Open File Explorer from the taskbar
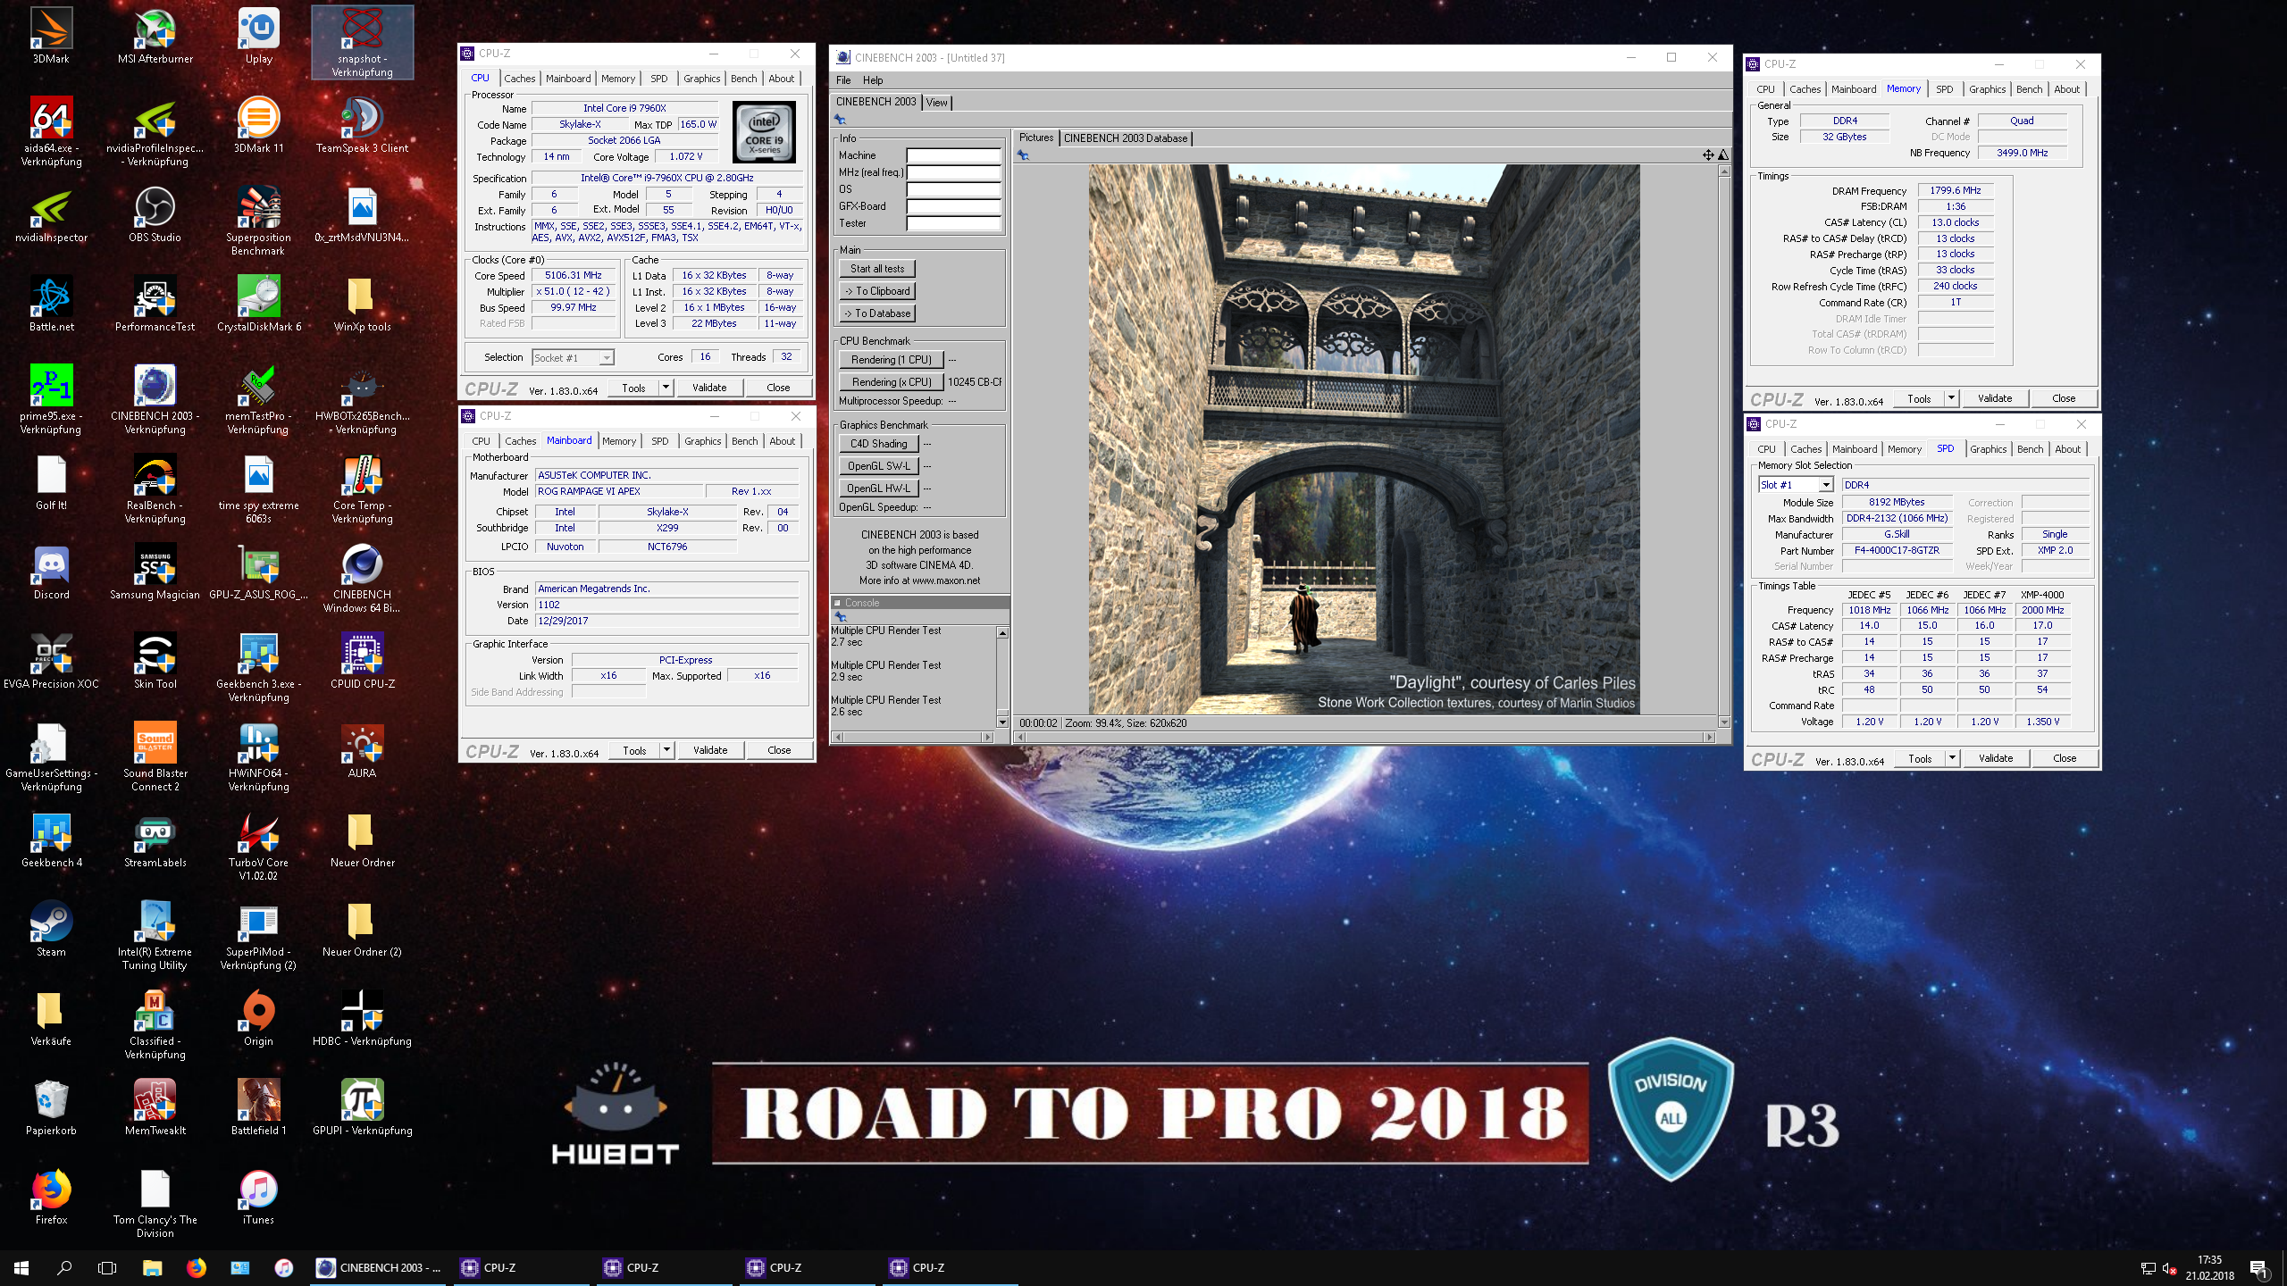 pos(153,1267)
